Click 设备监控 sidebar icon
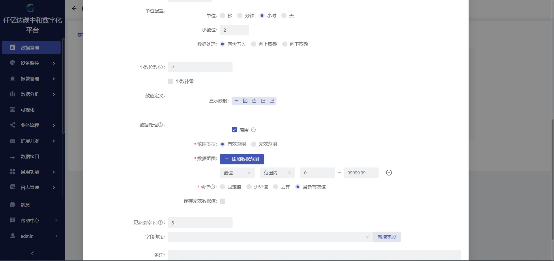This screenshot has width=554, height=261. click(13, 63)
